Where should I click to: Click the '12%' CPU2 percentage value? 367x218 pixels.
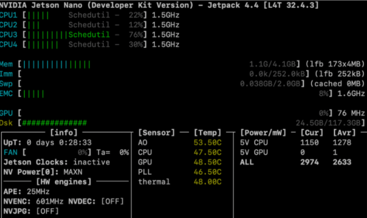(136, 25)
